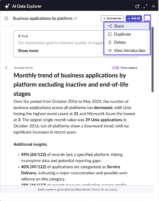Close the AI Data Explorer panel
Image resolution: width=159 pixels, height=201 pixels.
pos(153,6)
